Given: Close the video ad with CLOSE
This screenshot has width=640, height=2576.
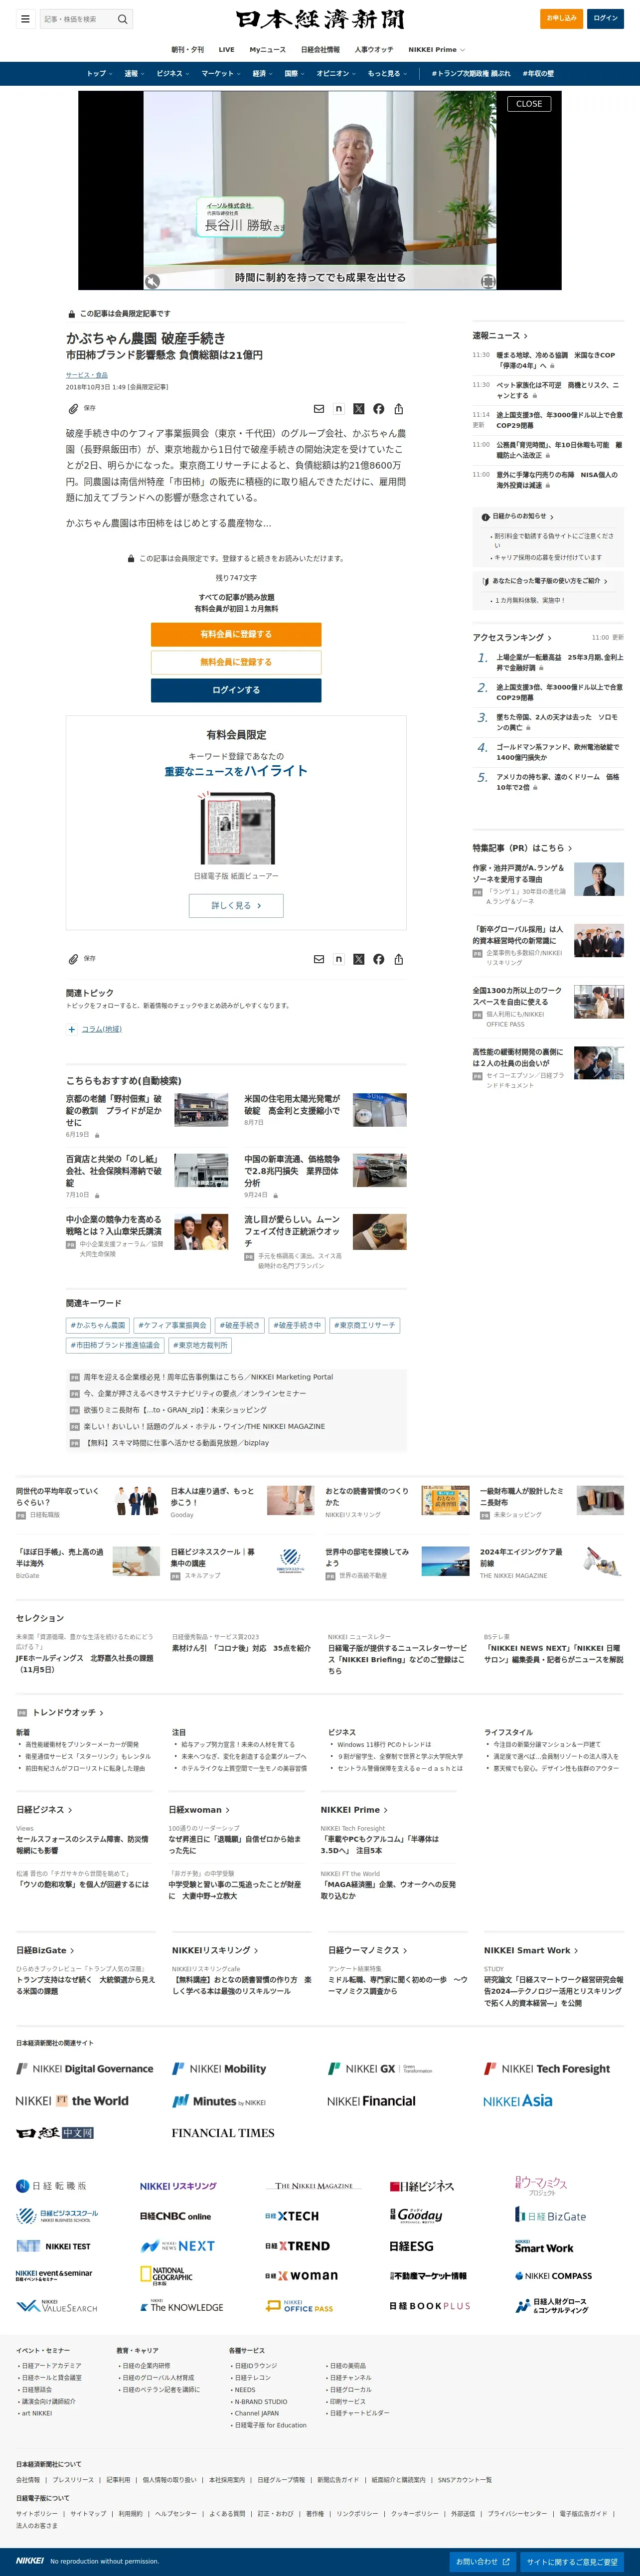Looking at the screenshot, I should point(529,103).
